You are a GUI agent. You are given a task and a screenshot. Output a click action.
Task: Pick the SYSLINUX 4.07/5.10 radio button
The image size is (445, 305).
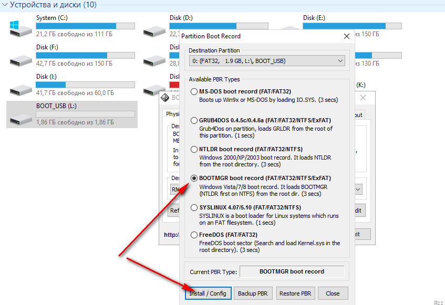click(x=194, y=207)
